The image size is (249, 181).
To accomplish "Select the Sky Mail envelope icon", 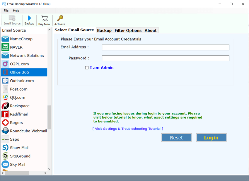I will [x=5, y=164].
